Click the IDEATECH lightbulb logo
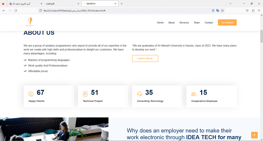The height and width of the screenshot is (141, 263). [x=30, y=22]
